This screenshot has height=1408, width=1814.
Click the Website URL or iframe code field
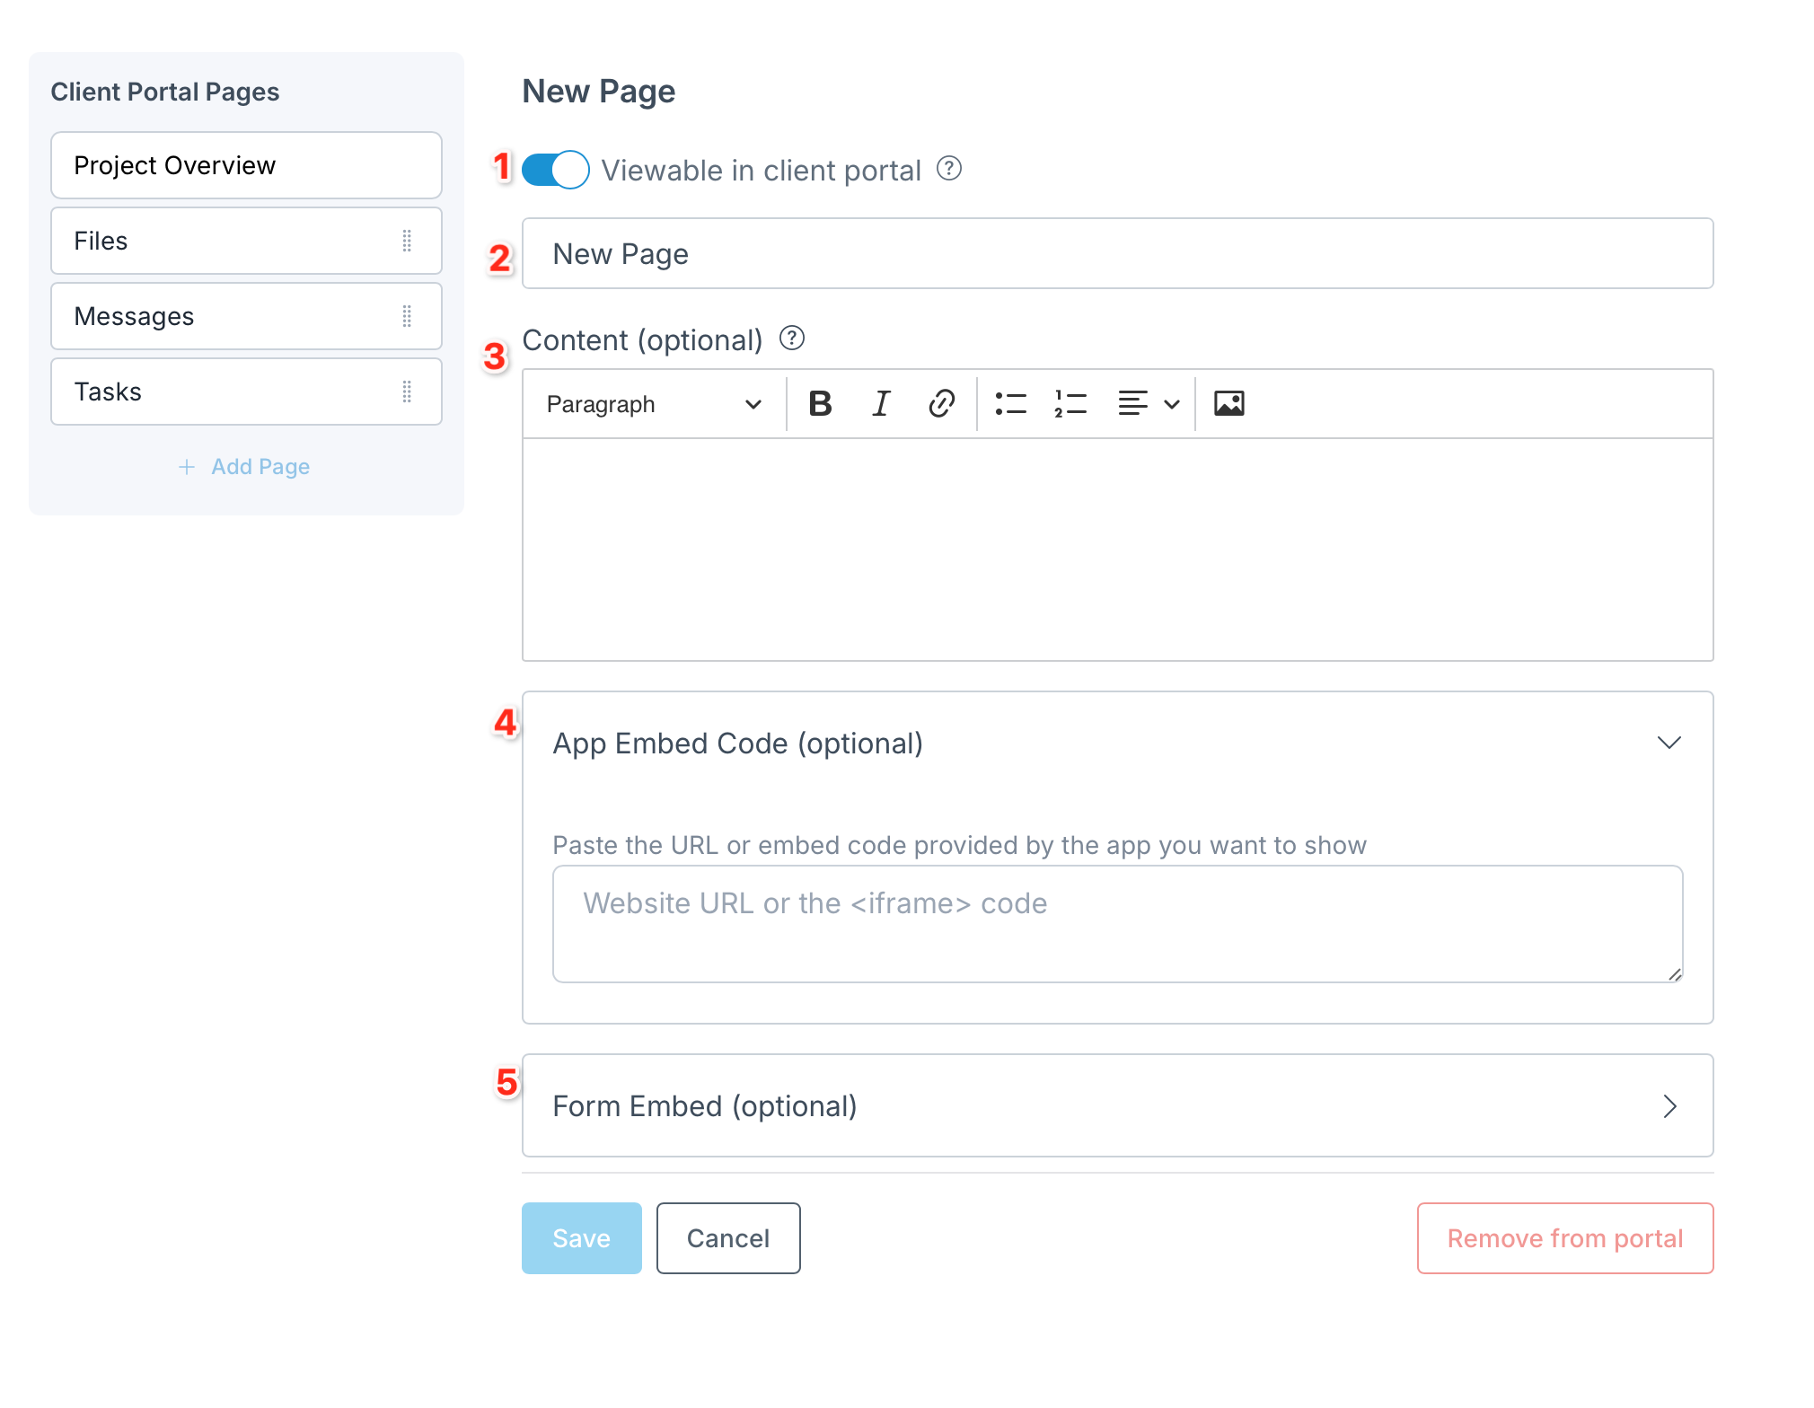coord(1117,923)
